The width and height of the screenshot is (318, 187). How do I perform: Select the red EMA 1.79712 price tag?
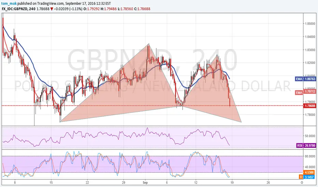[306, 92]
